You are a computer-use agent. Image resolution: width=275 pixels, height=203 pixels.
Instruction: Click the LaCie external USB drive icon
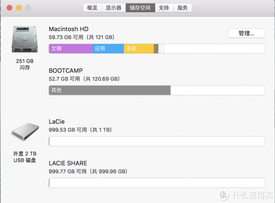[25, 132]
